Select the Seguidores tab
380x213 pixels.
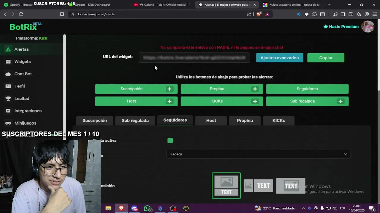pyautogui.click(x=175, y=120)
